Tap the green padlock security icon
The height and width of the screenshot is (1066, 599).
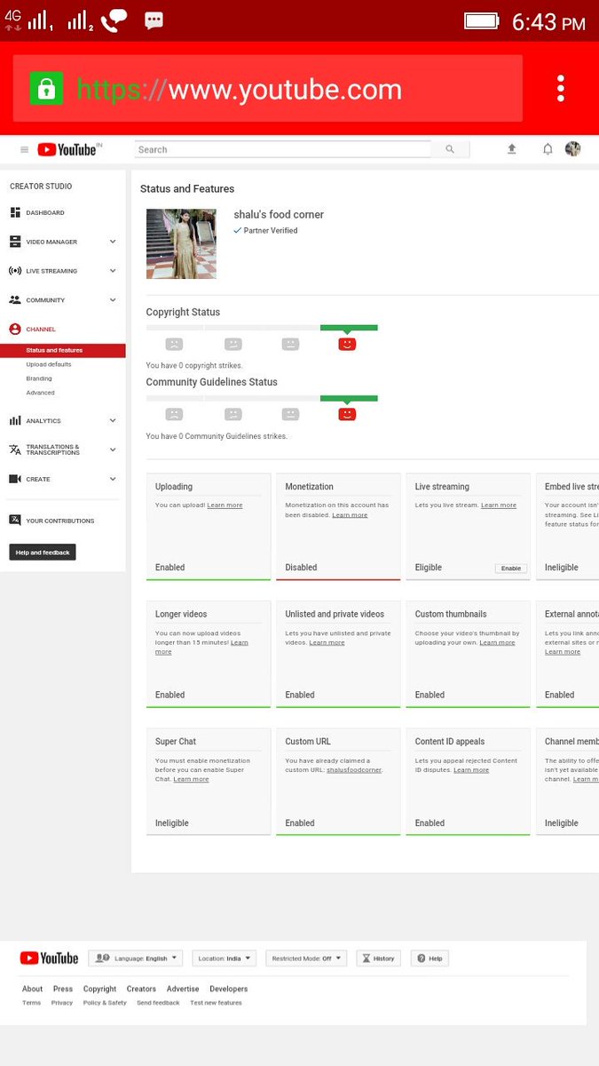tap(46, 89)
